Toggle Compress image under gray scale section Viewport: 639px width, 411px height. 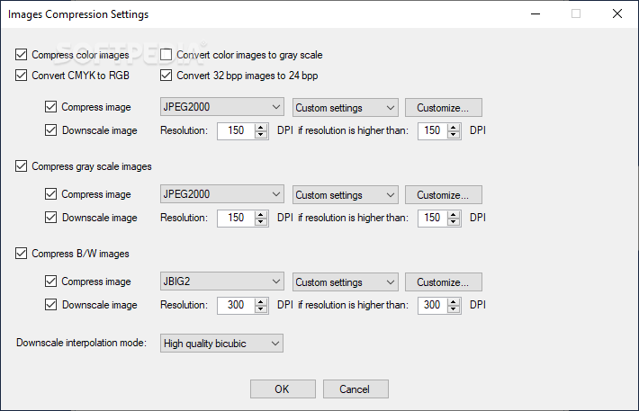click(x=50, y=194)
